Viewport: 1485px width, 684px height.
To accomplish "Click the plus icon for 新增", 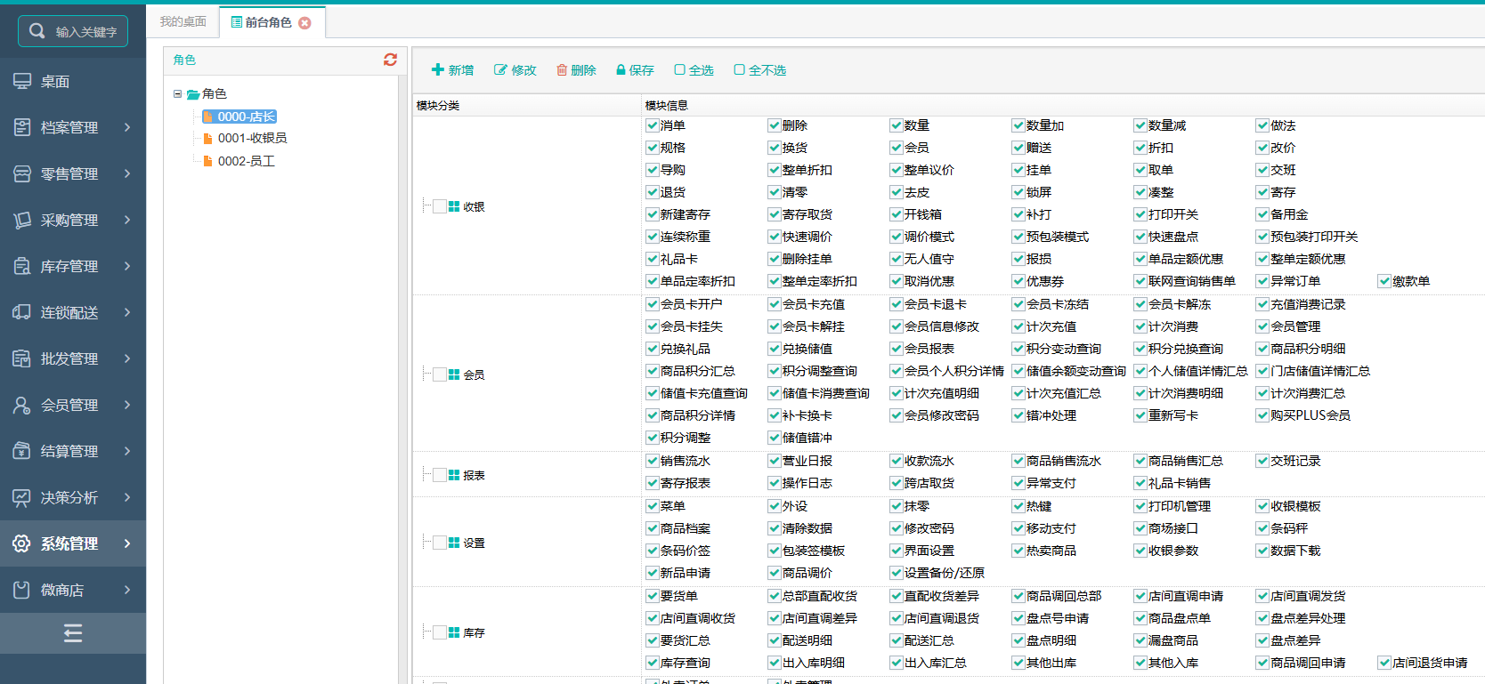I will tap(437, 70).
